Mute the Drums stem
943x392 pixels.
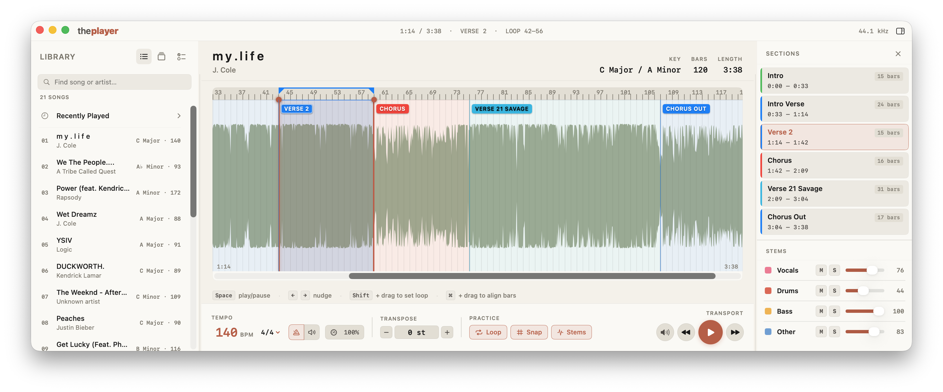tap(821, 291)
